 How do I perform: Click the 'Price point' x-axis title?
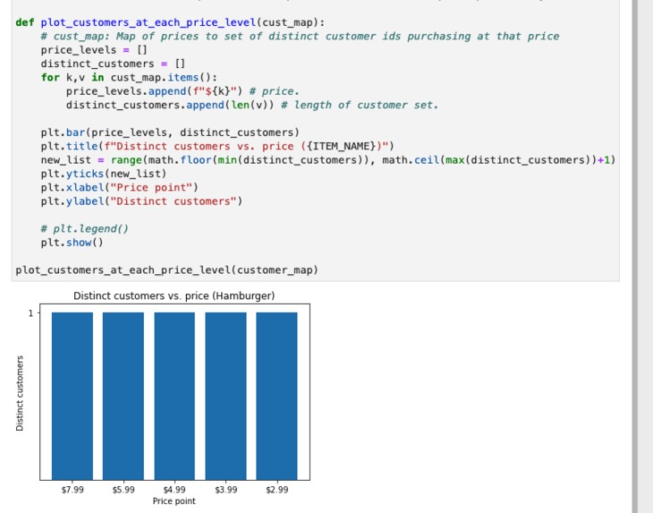[x=174, y=501]
